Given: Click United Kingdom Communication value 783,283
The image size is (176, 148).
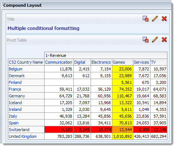Looking at the screenshot, I should [59, 136].
